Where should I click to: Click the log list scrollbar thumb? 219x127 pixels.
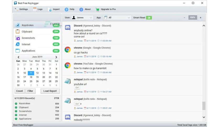click(x=204, y=106)
